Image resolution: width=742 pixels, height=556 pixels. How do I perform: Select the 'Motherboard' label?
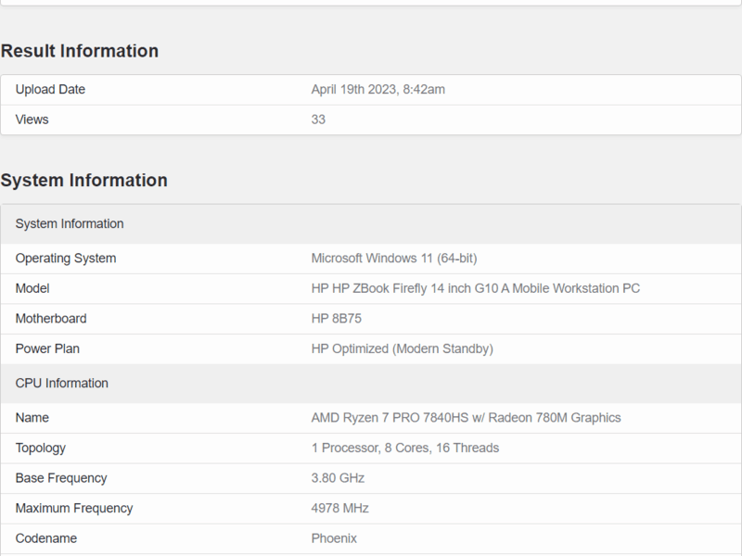pos(51,319)
